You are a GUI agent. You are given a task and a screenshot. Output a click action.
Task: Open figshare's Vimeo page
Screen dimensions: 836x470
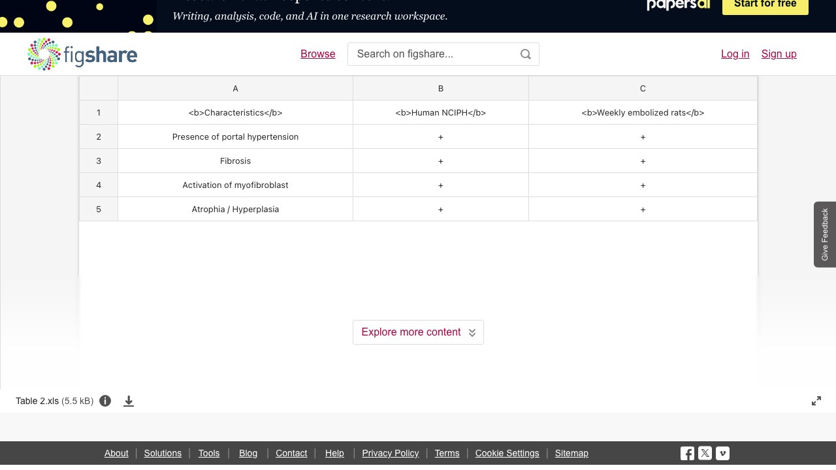click(x=722, y=453)
